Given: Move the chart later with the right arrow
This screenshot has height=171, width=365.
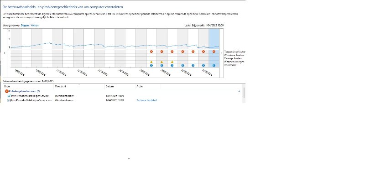Looking at the screenshot, I should 221,53.
